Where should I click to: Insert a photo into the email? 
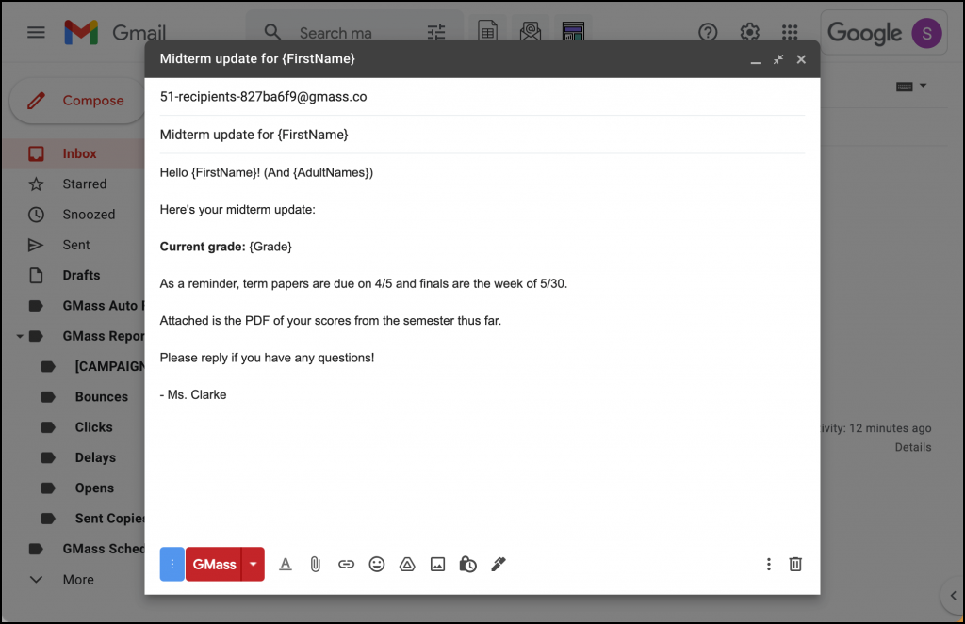tap(437, 564)
